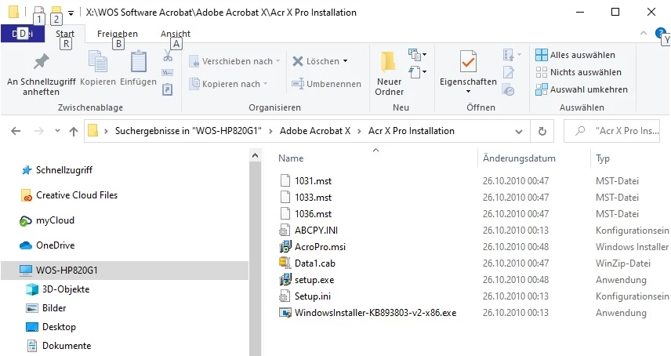The width and height of the screenshot is (671, 356).
Task: Switch to the Start ribbon tab
Action: pos(65,34)
